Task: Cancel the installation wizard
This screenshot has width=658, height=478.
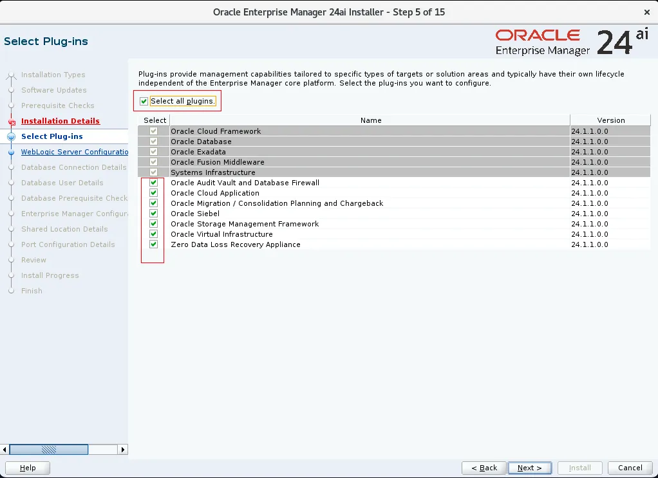Action: 629,468
